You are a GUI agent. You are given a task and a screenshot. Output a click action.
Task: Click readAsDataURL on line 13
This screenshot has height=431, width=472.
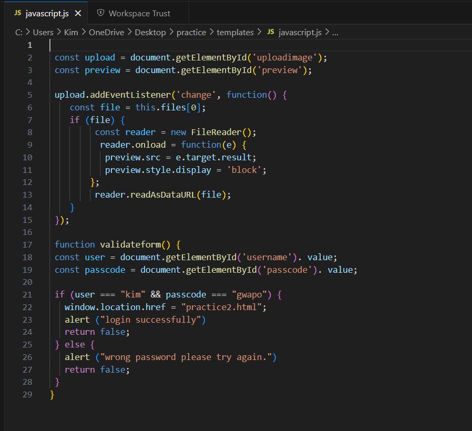pos(163,194)
